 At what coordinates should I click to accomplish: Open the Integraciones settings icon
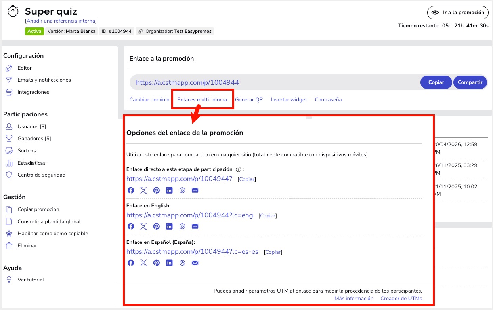(10, 92)
